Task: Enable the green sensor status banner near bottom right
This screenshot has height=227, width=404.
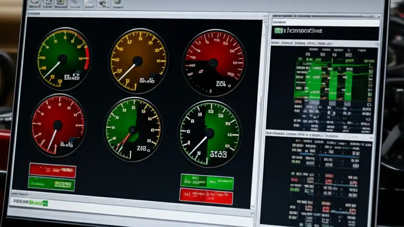Action: 207,180
